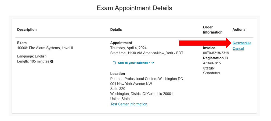Click the red arrow pointing to Reschedule
The image size is (271, 121).
[x=205, y=43]
